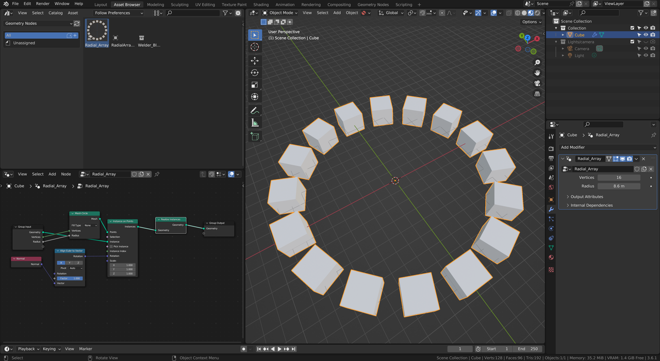Viewport: 660px width, 361px height.
Task: Select the Cursor tool in viewport toolbar
Action: tap(255, 47)
